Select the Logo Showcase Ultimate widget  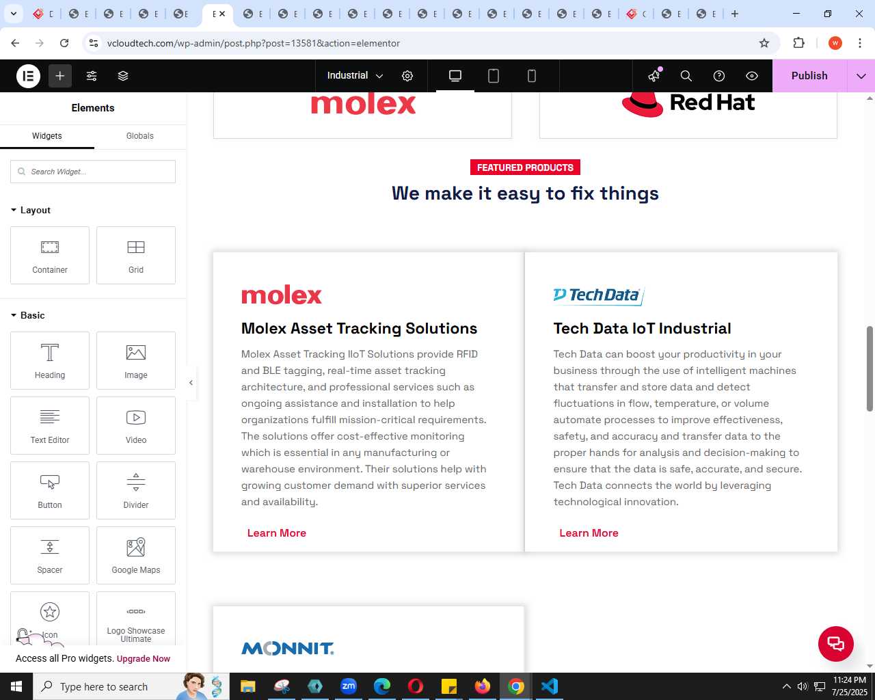[x=136, y=619]
